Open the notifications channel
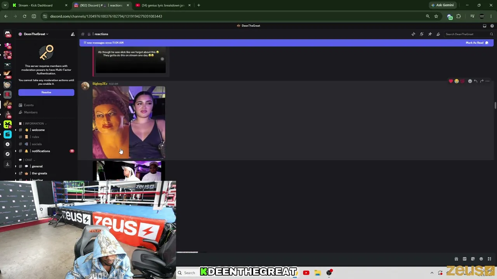This screenshot has width=497, height=279. point(46,151)
